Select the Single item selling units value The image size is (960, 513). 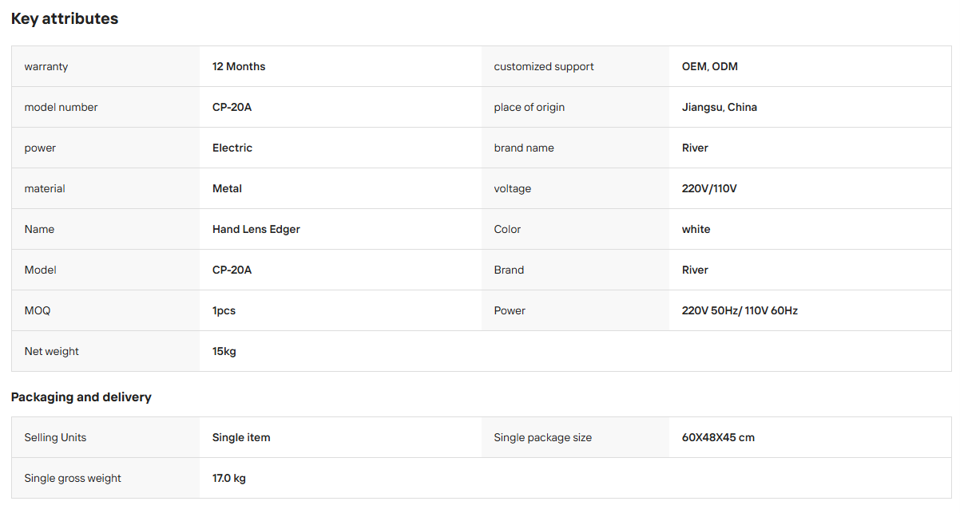click(241, 437)
